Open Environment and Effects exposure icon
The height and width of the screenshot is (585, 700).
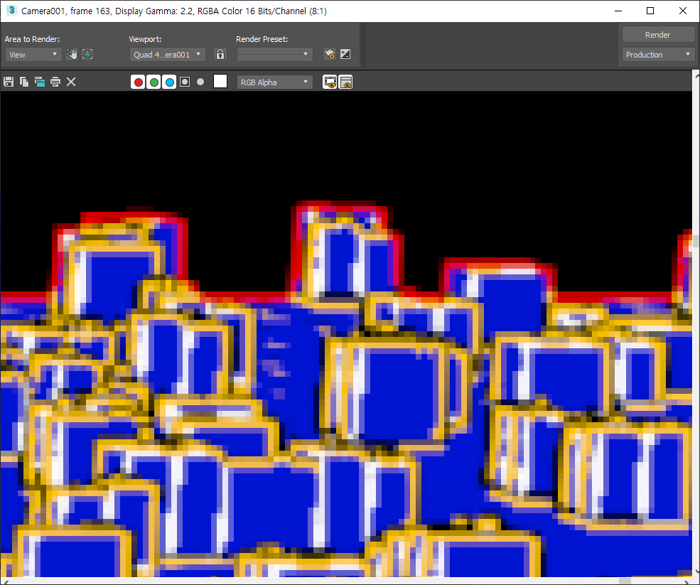345,55
